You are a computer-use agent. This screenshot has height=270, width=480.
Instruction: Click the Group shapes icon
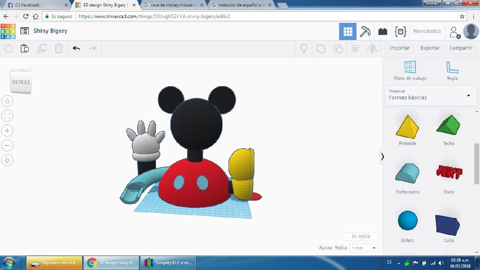click(321, 48)
